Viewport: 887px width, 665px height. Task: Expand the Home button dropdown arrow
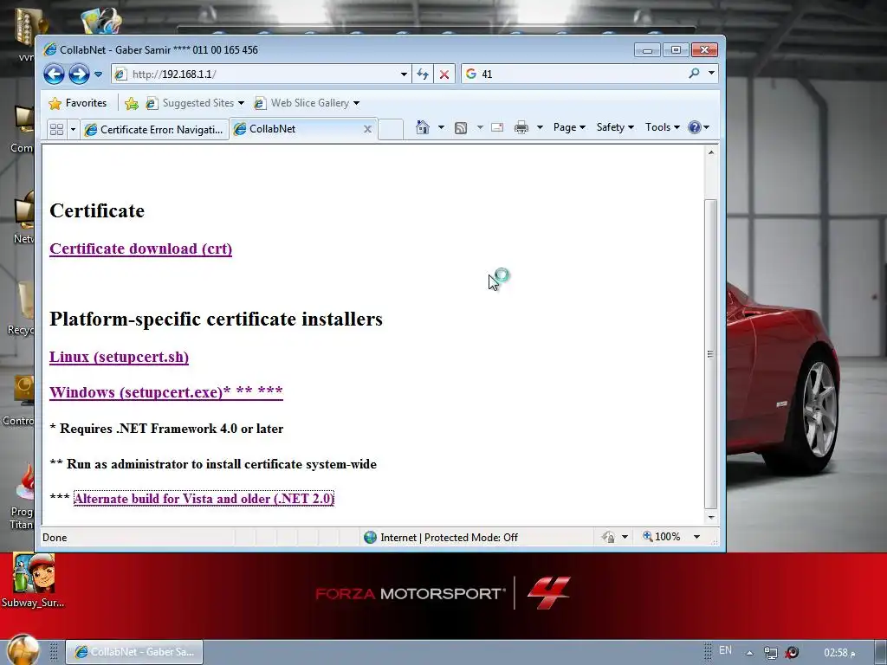click(441, 127)
